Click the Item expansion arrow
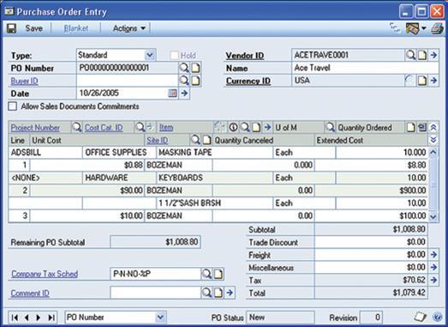Viewport: 448px width, 327px height. [x=267, y=127]
